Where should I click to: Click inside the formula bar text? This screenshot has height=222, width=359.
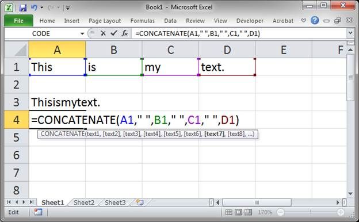click(198, 33)
